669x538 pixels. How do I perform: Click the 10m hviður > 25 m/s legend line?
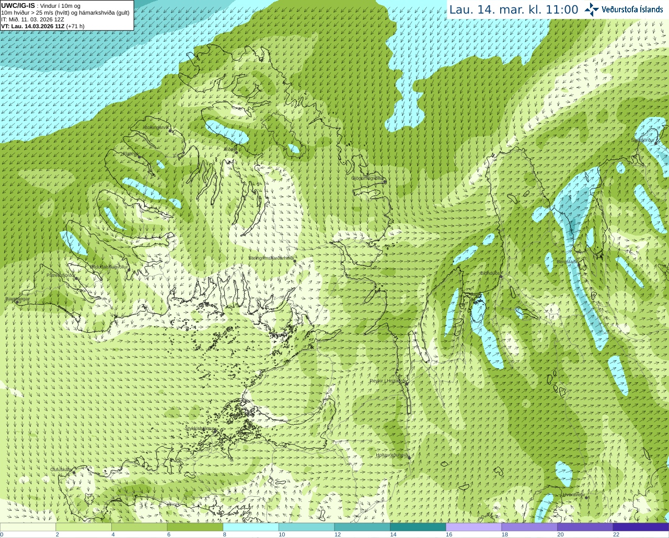pyautogui.click(x=65, y=13)
